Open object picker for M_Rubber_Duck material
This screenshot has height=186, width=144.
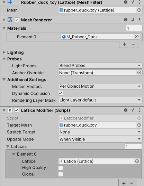[137, 37]
